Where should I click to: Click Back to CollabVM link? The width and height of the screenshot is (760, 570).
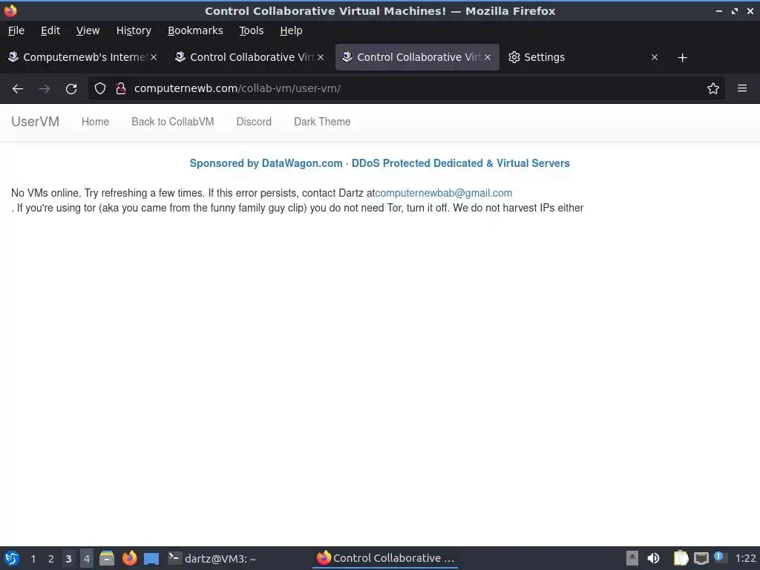tap(172, 122)
